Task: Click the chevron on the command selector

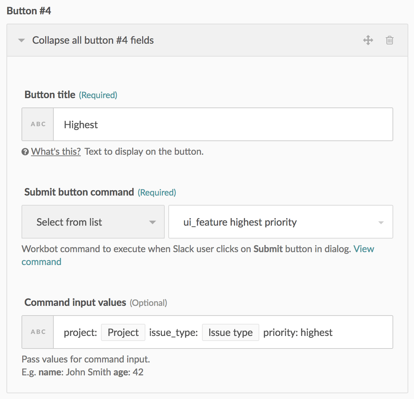Action: point(380,222)
